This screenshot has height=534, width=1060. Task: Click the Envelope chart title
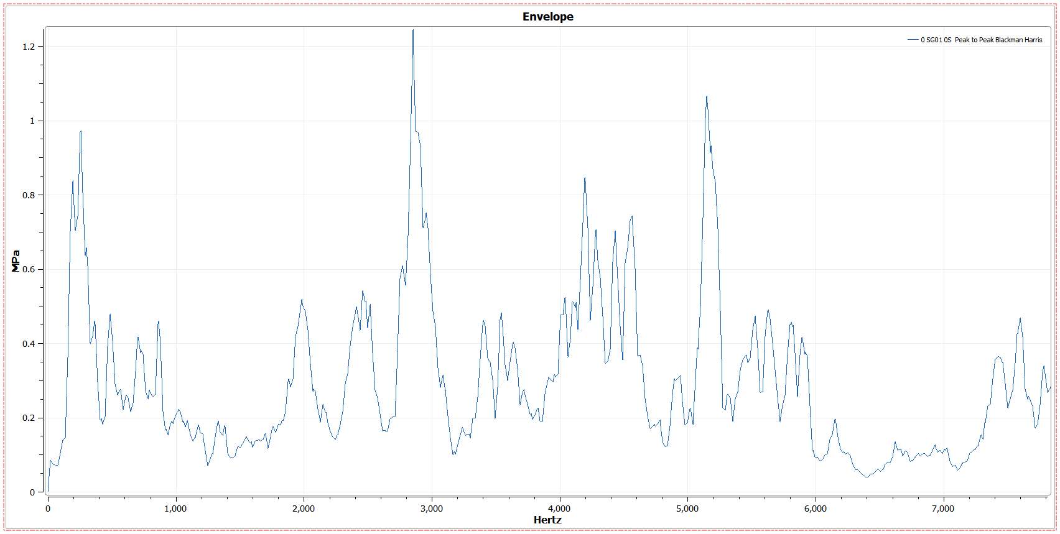[547, 17]
